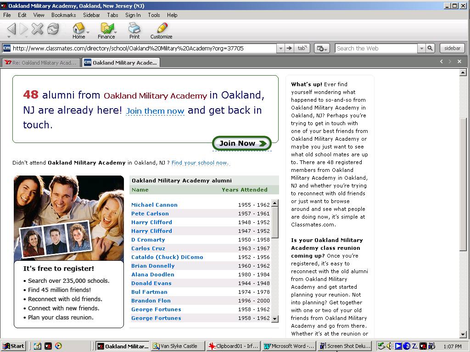Open Van Slyke Castle taskbar window
Viewport: 470px width, 352px height.
(x=178, y=346)
